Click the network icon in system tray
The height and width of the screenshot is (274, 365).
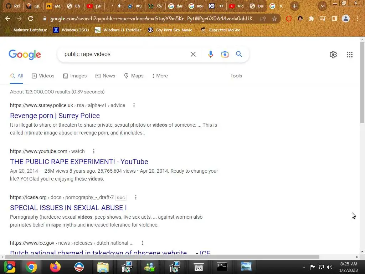[x=321, y=267]
